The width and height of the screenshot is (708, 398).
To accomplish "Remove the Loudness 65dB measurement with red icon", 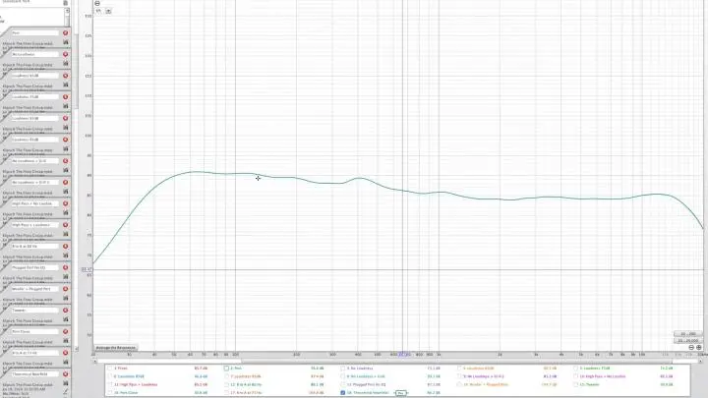I will 66,76.
